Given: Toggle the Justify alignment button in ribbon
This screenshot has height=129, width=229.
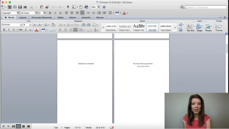Looking at the screenshot, I should pyautogui.click(x=75, y=30).
